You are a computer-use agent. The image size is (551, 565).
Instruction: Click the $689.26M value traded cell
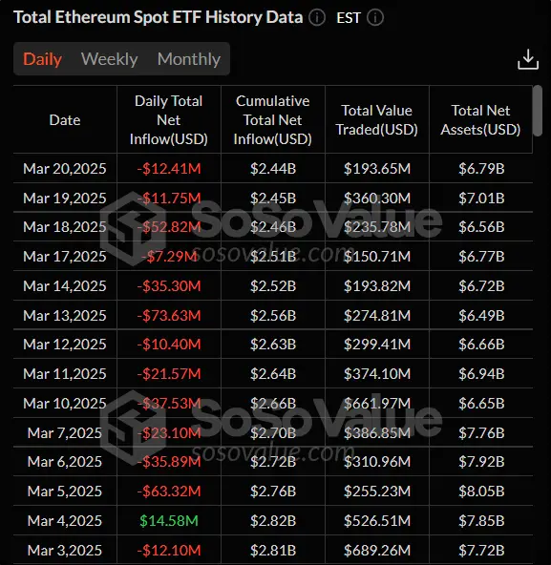point(377,551)
